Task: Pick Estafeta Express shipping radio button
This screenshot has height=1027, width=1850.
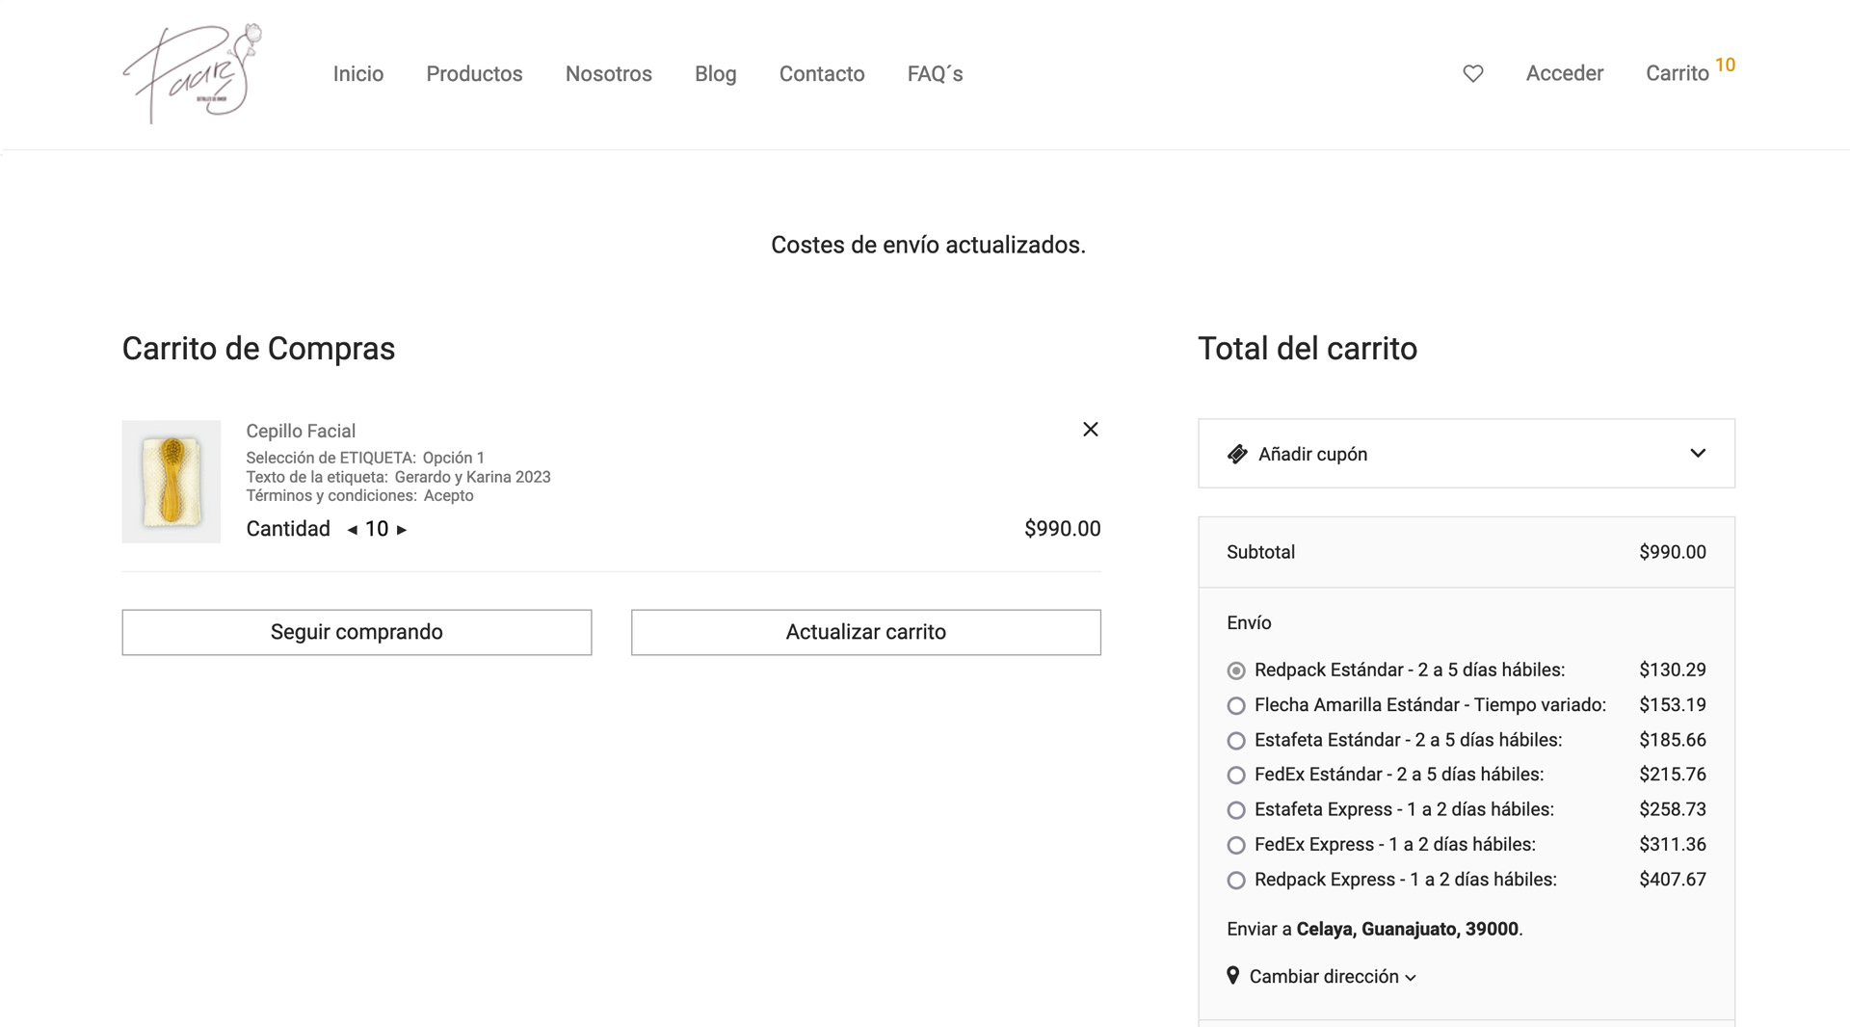Action: [1236, 810]
